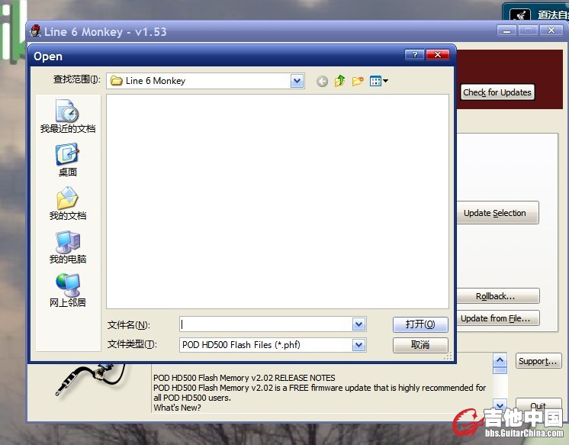Click the Quit button in Monkey window
569x445 pixels.
pyautogui.click(x=538, y=405)
